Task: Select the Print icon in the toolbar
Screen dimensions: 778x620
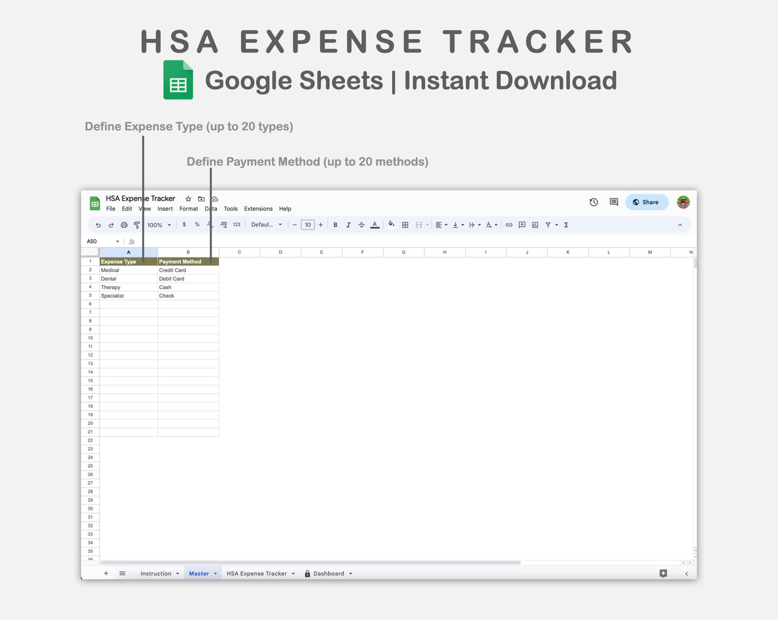Action: click(123, 224)
